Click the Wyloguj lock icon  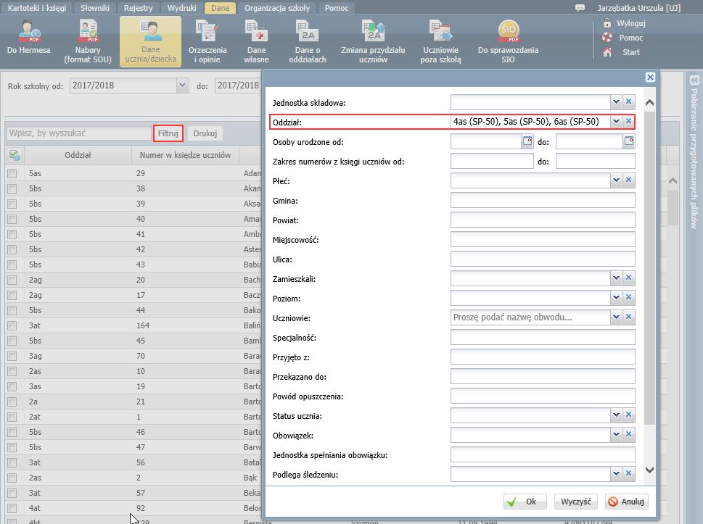tap(607, 23)
